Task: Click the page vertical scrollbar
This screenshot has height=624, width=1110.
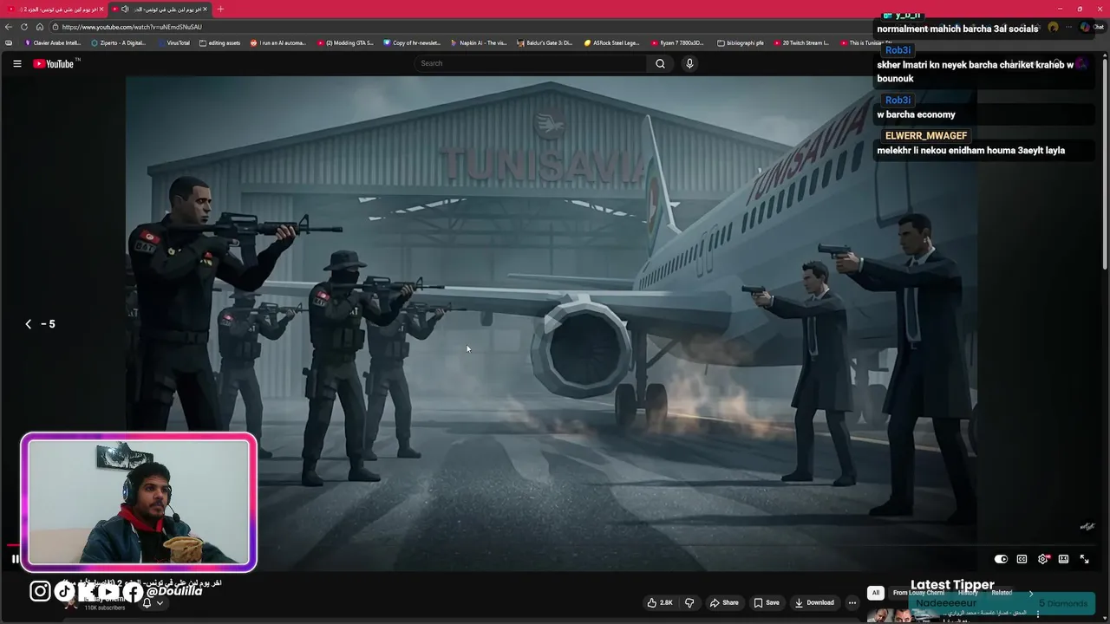Action: 1105,165
